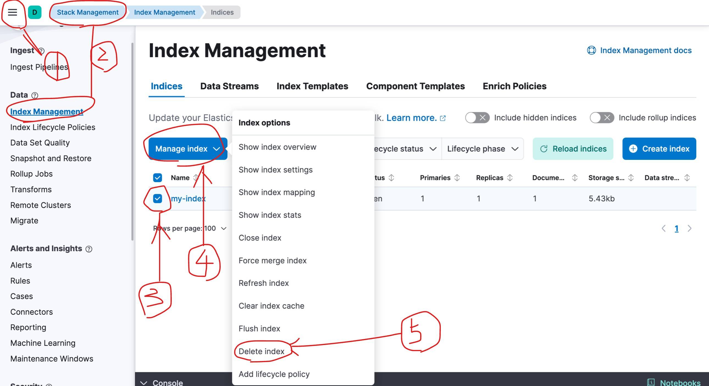
Task: Open the Lifecycle status filter dropdown
Action: tap(408, 149)
